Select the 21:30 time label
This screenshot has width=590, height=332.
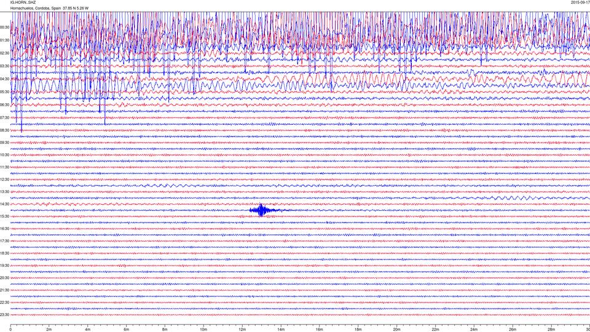(x=4, y=290)
